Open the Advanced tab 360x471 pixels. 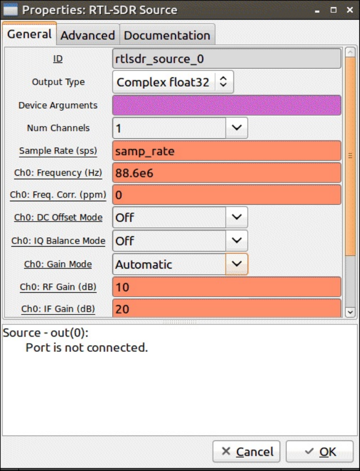(88, 35)
